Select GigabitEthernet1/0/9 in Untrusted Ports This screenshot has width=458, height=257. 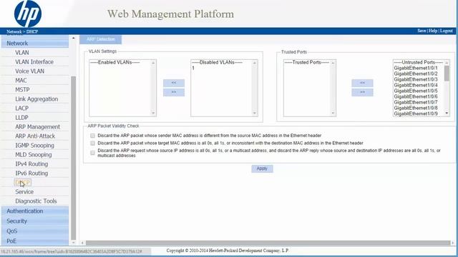point(416,114)
